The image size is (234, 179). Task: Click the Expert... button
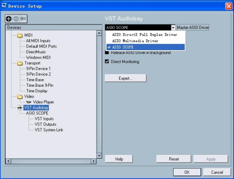[x=126, y=78]
